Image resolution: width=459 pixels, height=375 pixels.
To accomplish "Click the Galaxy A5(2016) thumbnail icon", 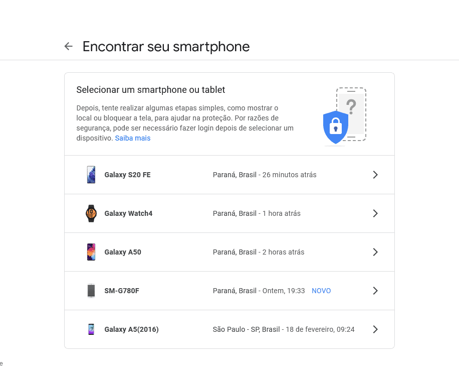I will click(91, 329).
